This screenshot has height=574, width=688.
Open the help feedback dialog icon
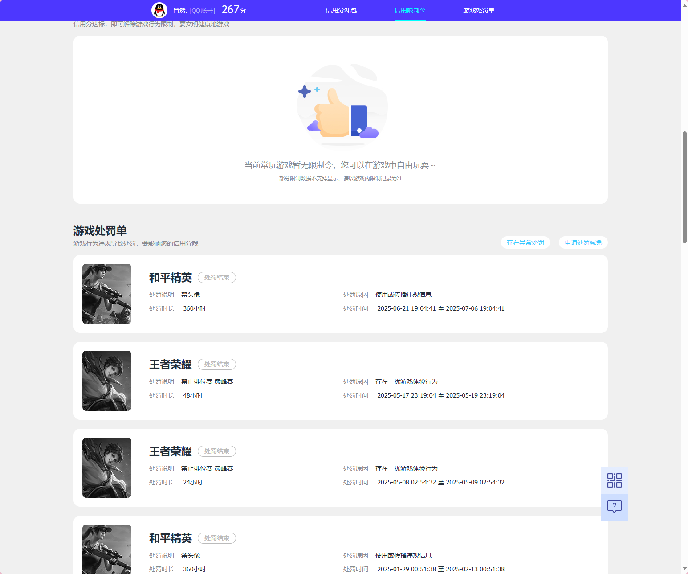click(614, 507)
